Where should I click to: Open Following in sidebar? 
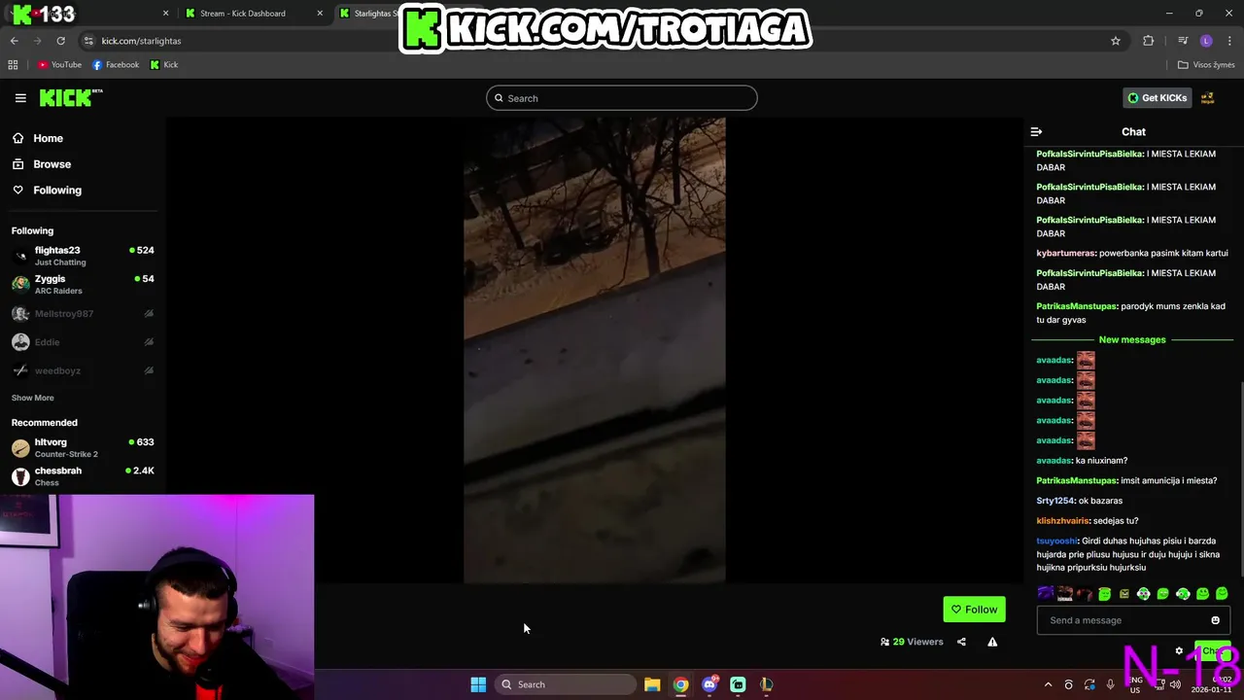click(x=57, y=191)
